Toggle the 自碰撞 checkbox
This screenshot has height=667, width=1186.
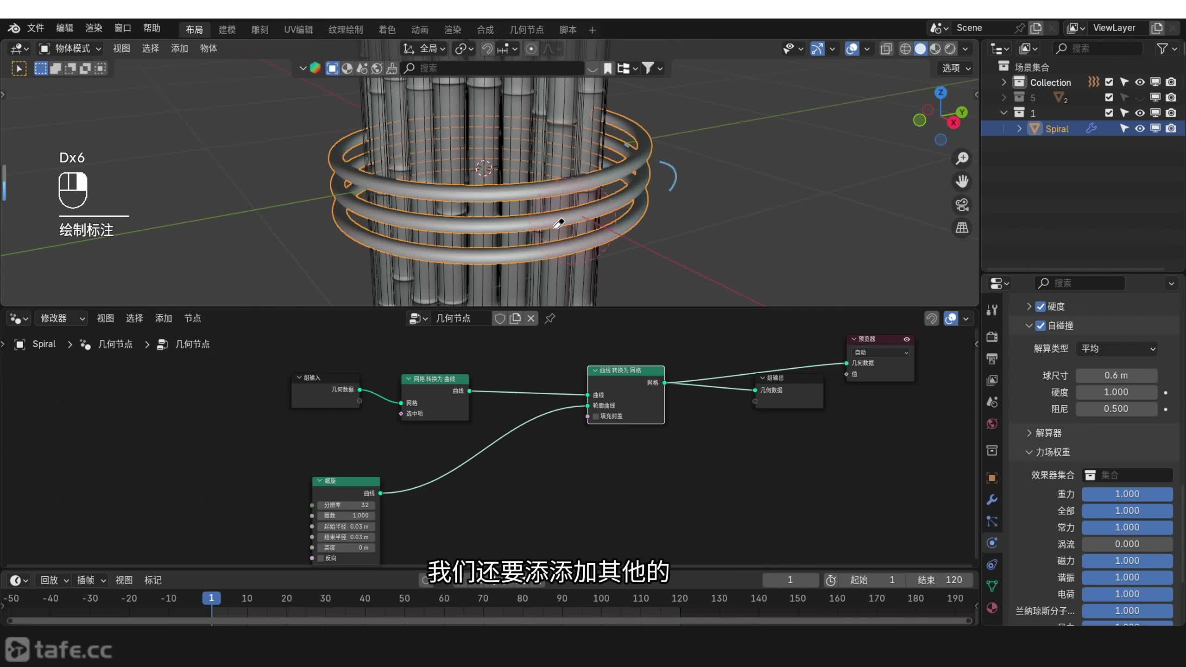tap(1041, 326)
